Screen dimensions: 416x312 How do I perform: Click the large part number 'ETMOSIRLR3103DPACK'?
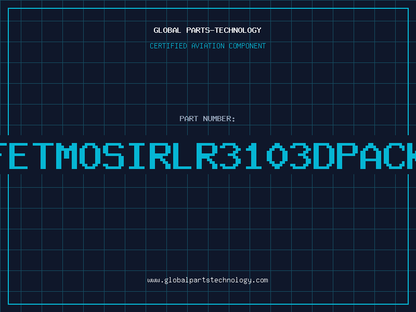click(208, 155)
